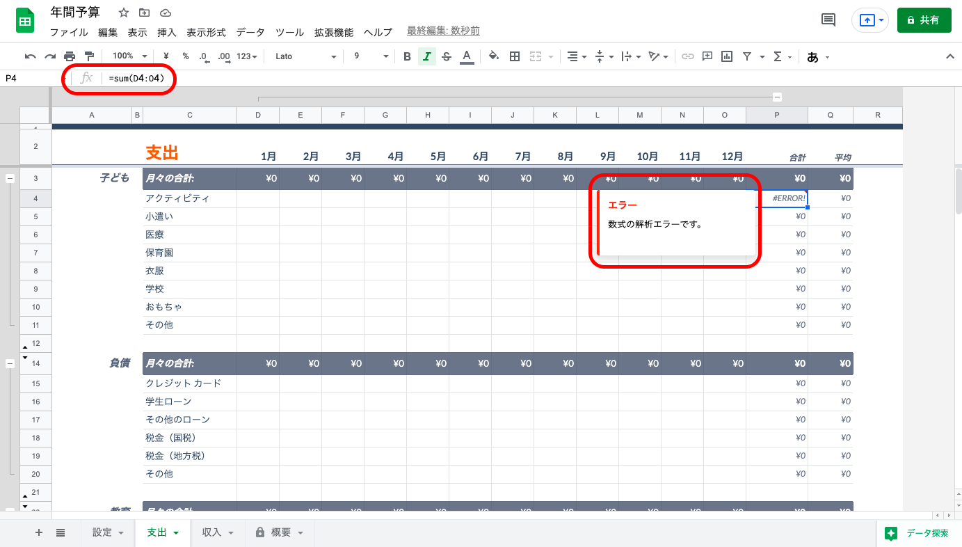Viewport: 962px width, 547px height.
Task: Collapse the 子ども row group
Action: pyautogui.click(x=10, y=179)
